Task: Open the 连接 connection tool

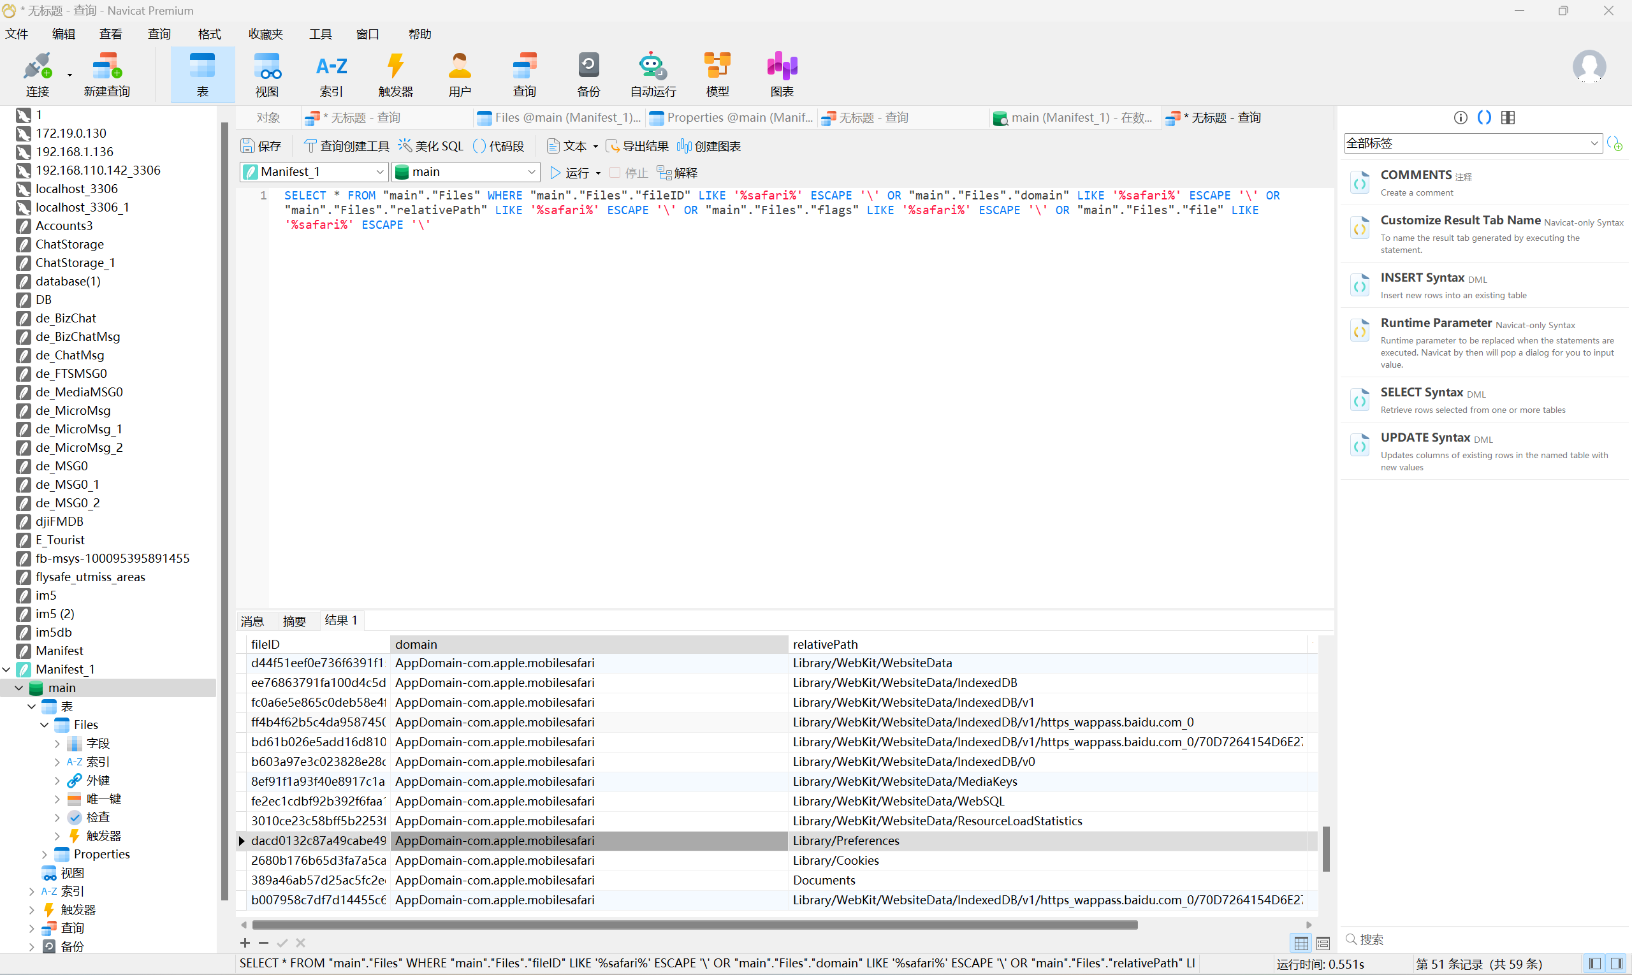Action: (38, 75)
